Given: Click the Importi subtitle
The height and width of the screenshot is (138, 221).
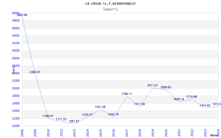Looking at the screenshot, I should point(110,9).
